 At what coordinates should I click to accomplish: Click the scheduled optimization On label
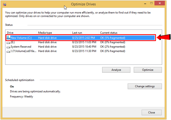(12, 87)
